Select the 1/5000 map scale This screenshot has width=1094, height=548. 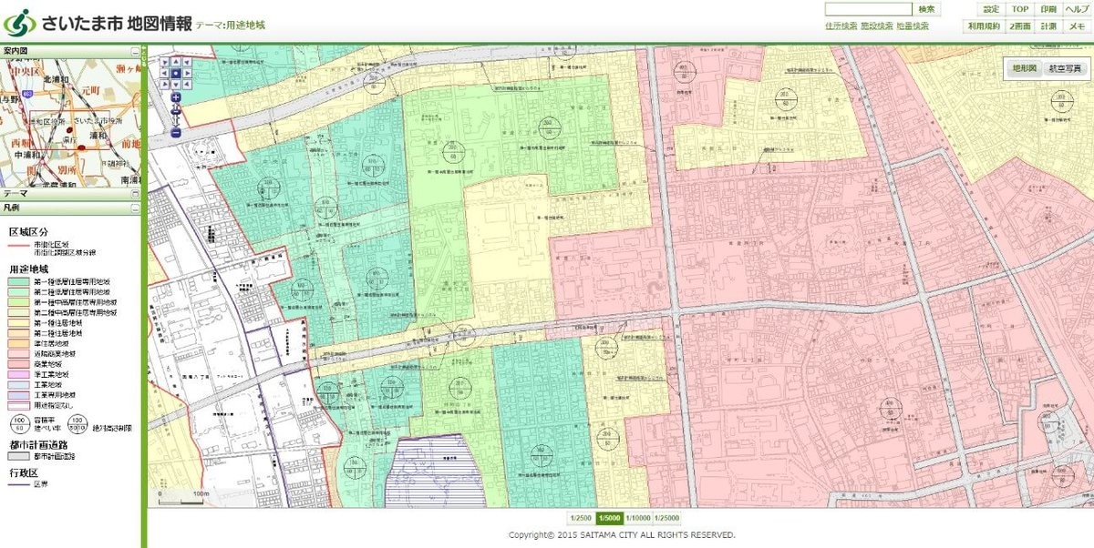point(609,518)
